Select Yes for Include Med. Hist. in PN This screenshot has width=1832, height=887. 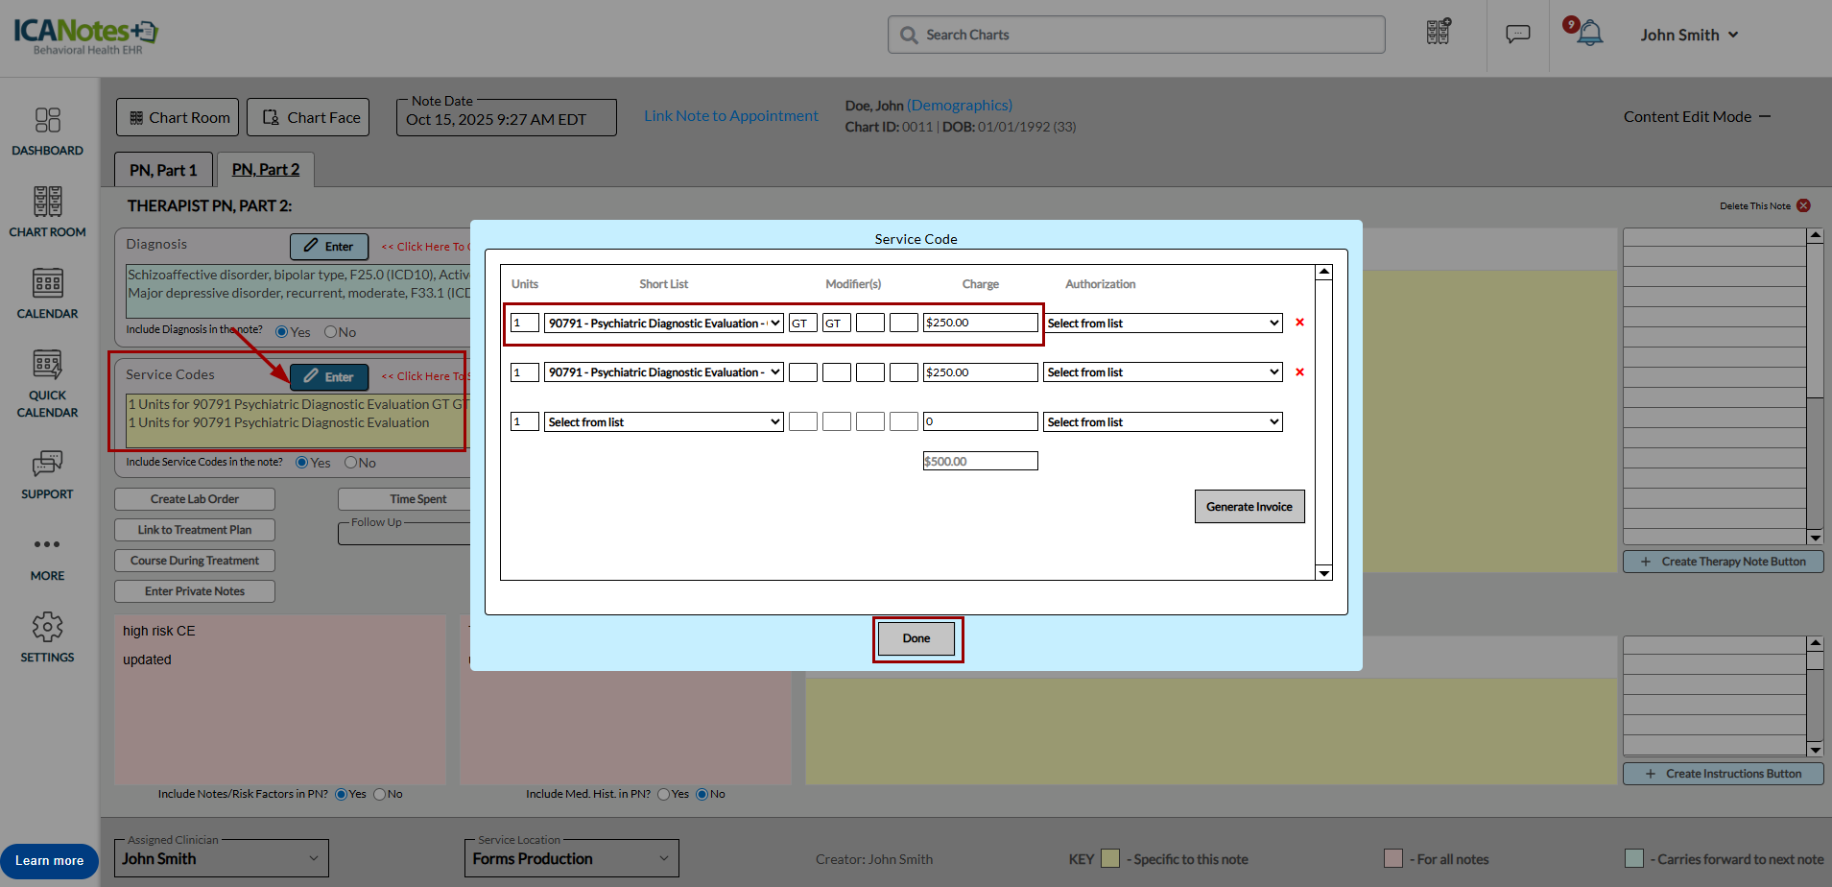pyautogui.click(x=663, y=795)
